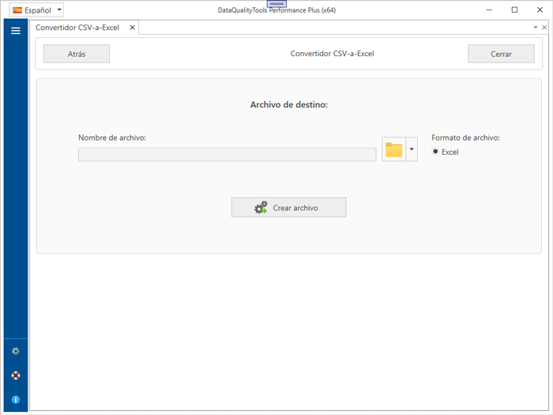This screenshot has height=415, width=553.
Task: Click the Crear archivo button
Action: tap(289, 207)
